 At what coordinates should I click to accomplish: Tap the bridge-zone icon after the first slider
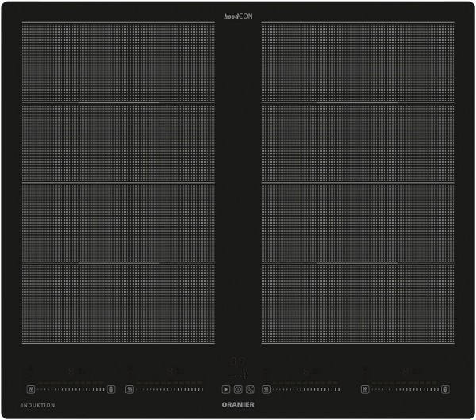111,389
